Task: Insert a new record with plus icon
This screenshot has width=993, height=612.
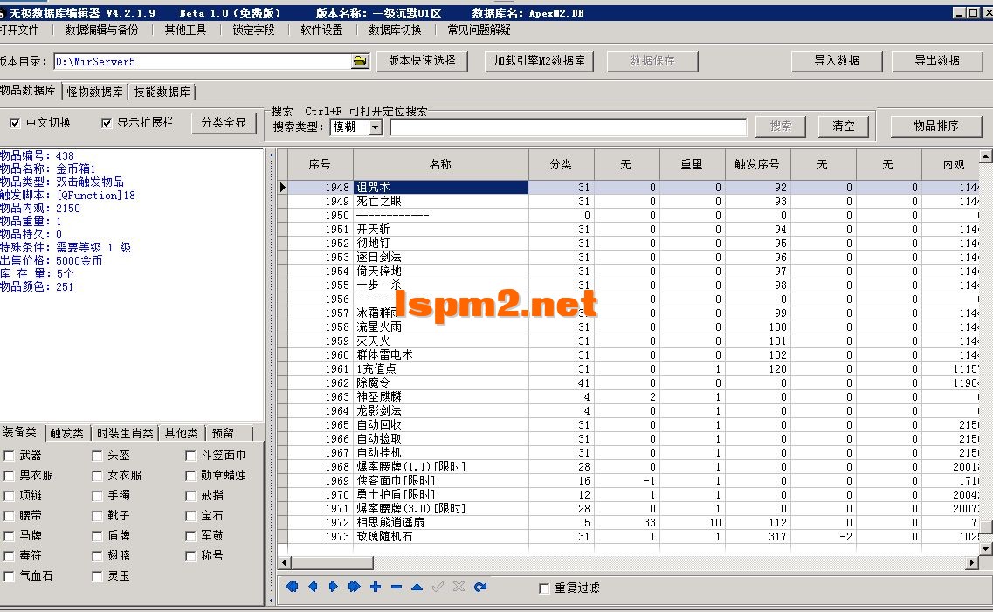Action: 375,587
